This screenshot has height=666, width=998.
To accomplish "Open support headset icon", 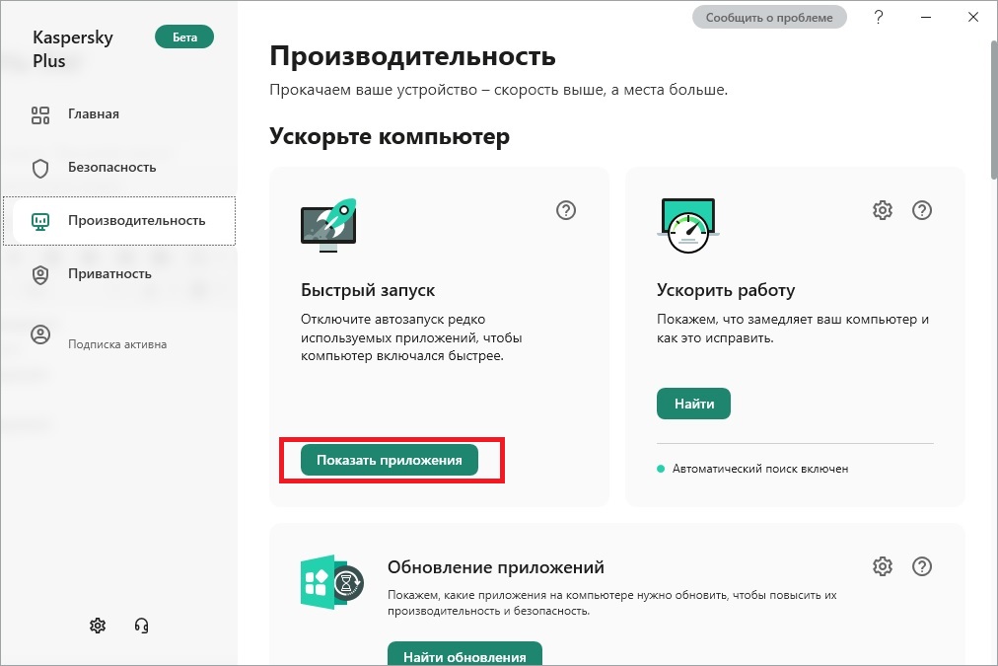I will pos(141,626).
